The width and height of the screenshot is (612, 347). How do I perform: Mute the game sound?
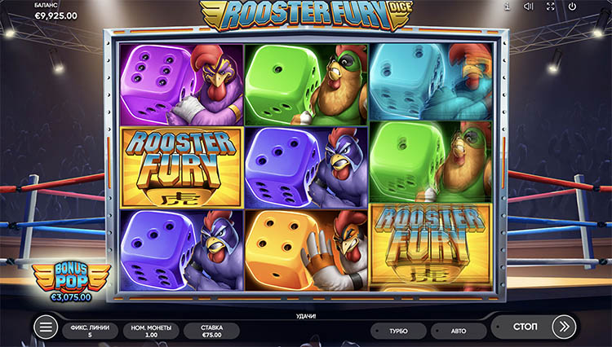pos(529,7)
